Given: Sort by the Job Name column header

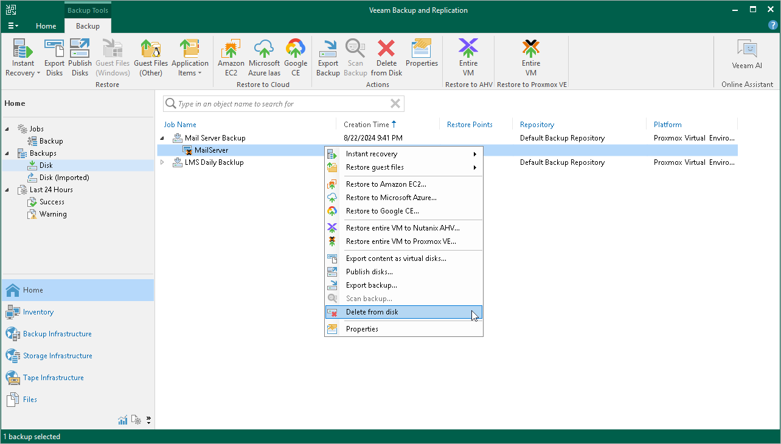Looking at the screenshot, I should coord(180,125).
